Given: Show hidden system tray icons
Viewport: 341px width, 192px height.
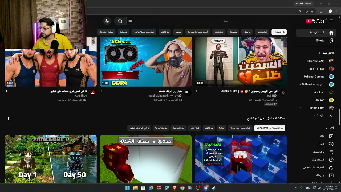Looking at the screenshot, I should pos(295,188).
